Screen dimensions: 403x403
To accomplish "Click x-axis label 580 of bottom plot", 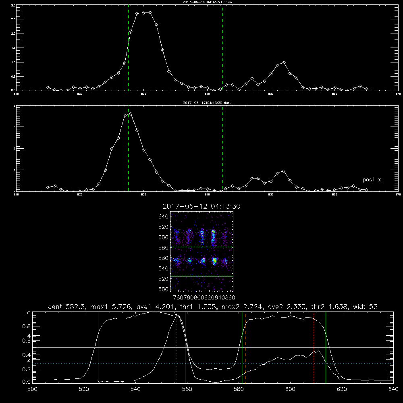I will pyautogui.click(x=239, y=389).
